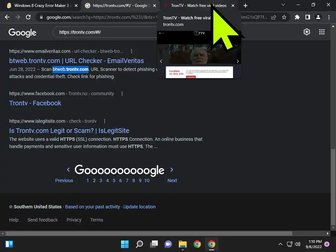Click the islegitsite.com URL breadcrumb
Screen dimensions: 336x252
(53, 121)
